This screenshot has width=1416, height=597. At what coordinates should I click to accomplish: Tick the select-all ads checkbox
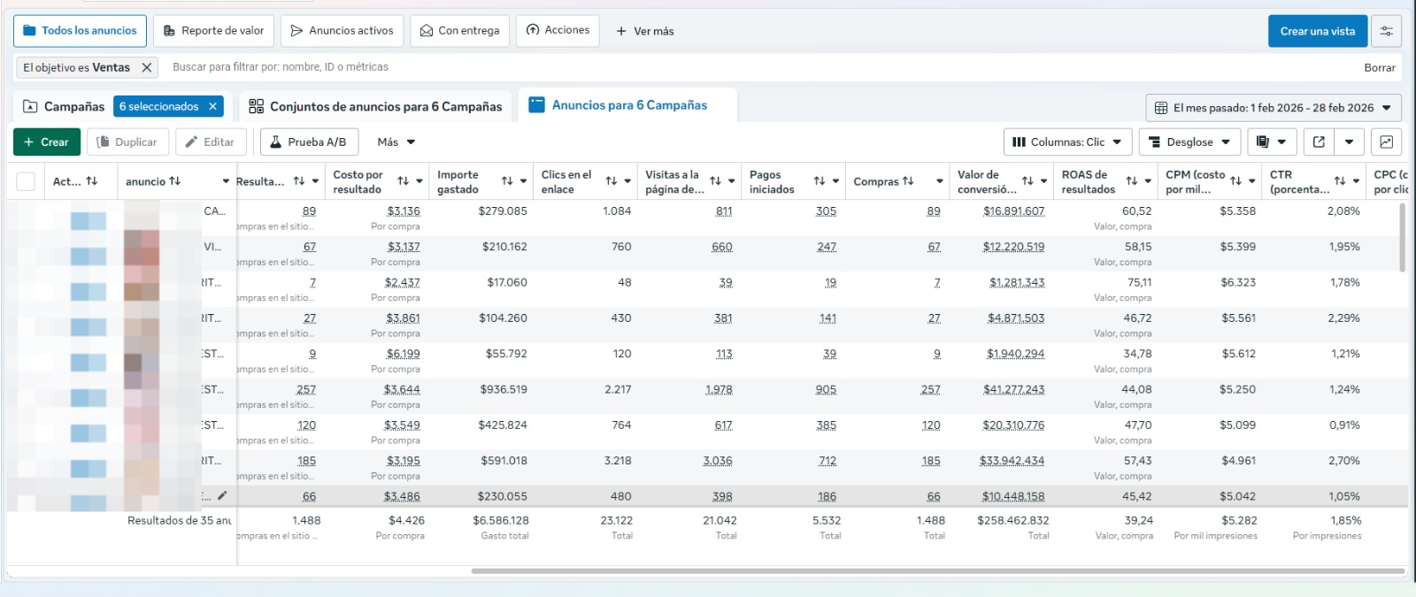click(26, 181)
